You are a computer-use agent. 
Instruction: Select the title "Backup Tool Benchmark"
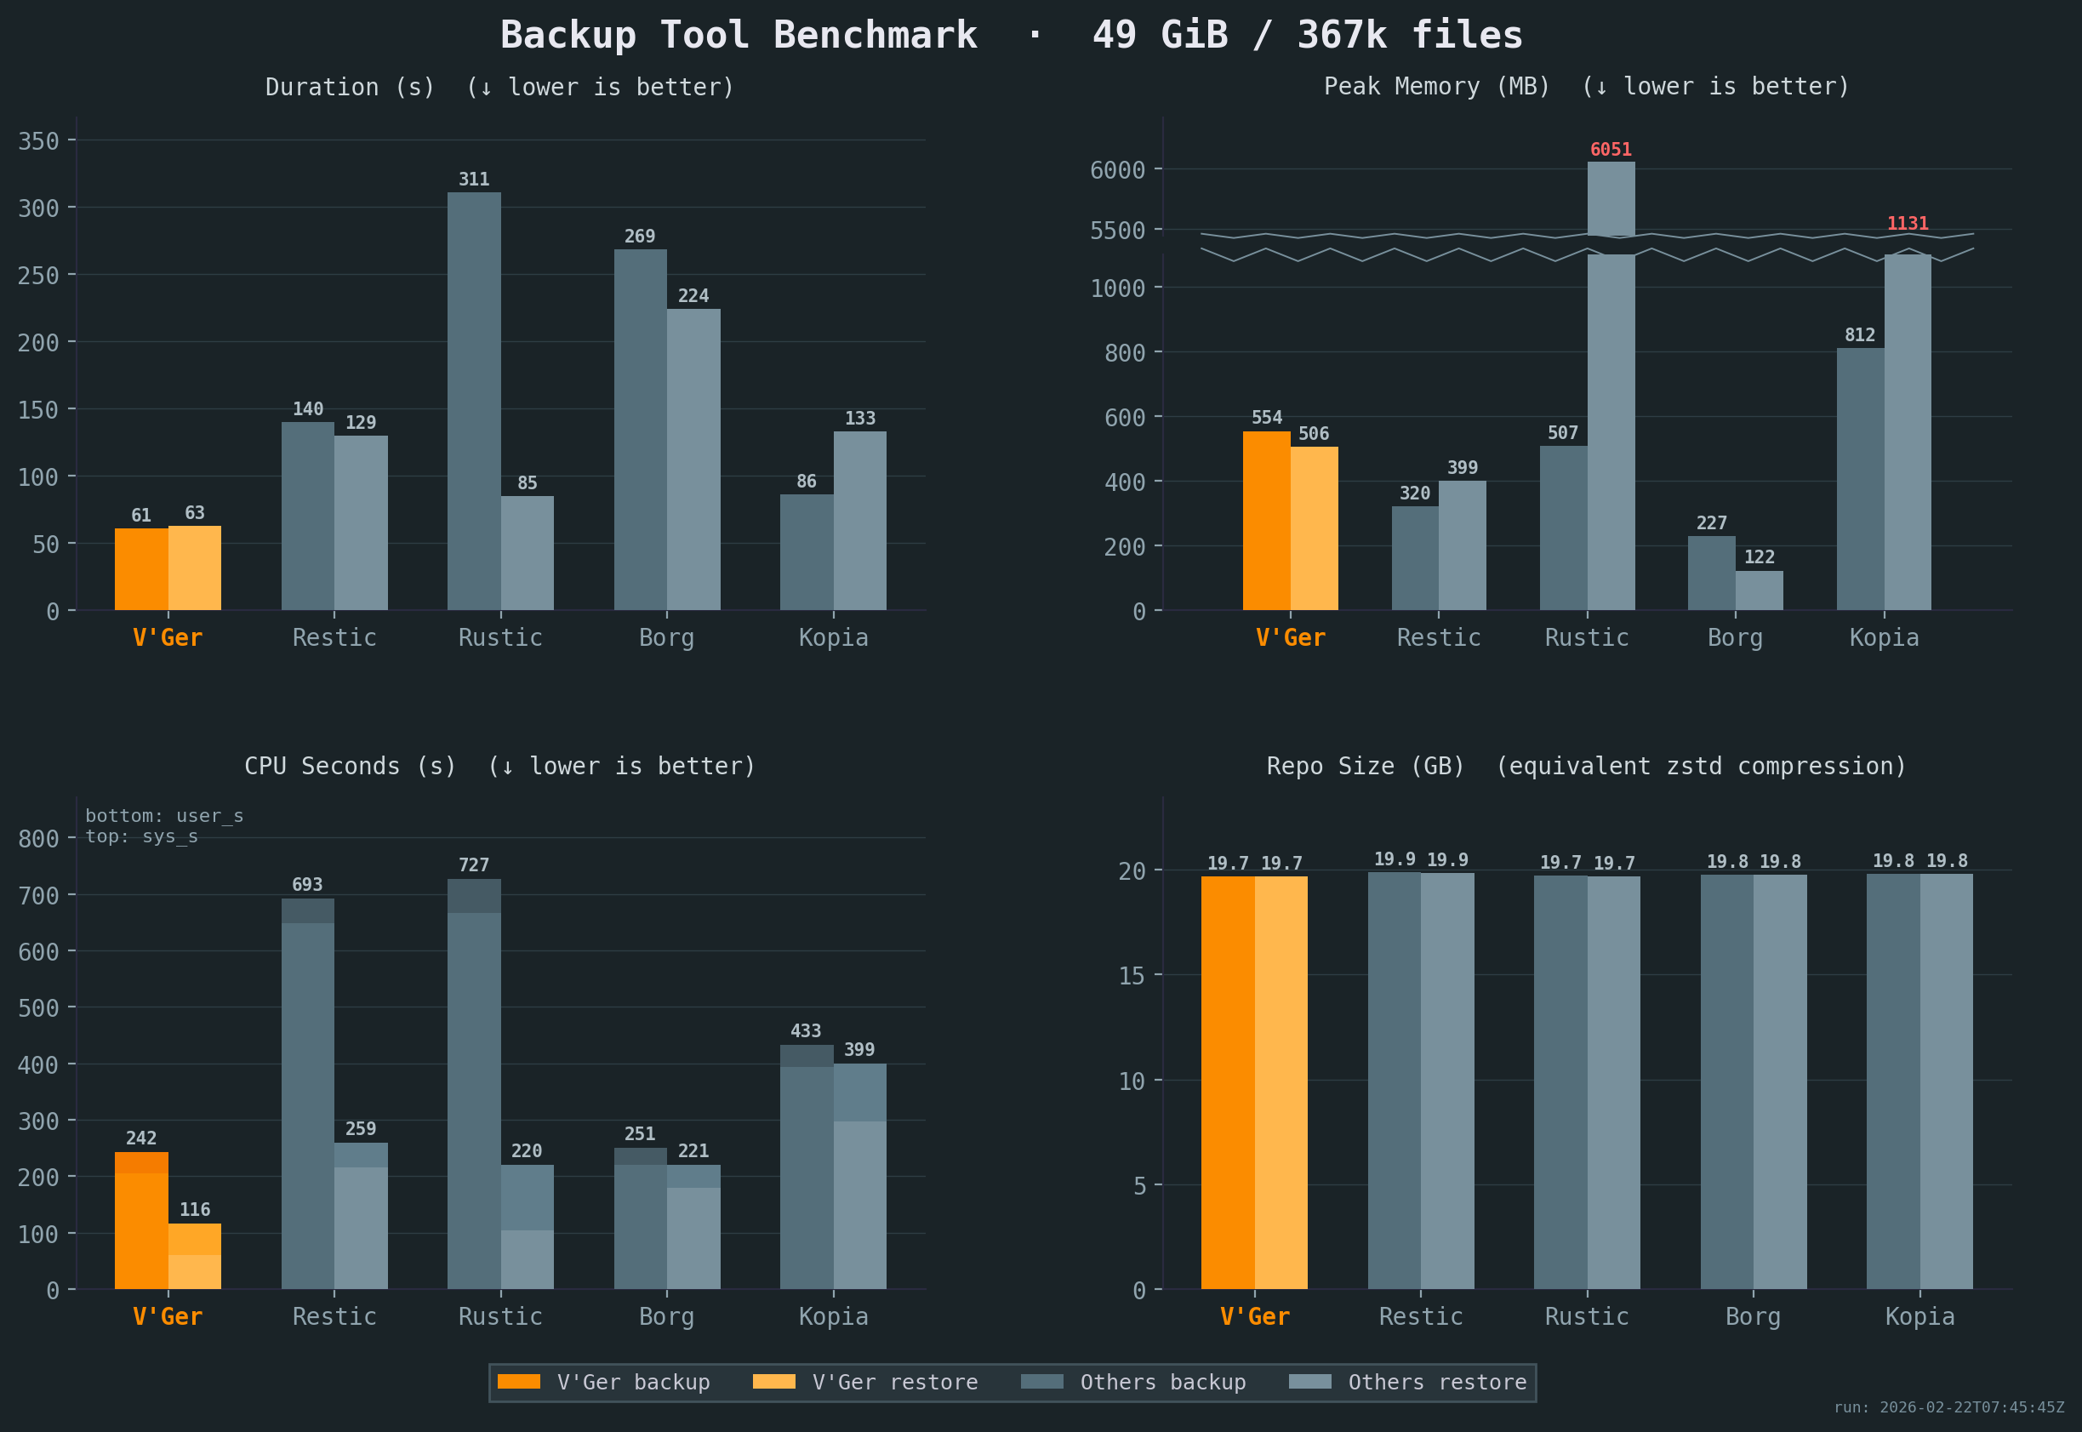point(739,34)
